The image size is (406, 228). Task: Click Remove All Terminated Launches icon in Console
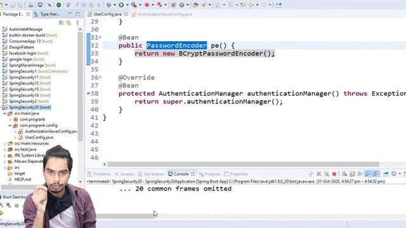(327, 174)
